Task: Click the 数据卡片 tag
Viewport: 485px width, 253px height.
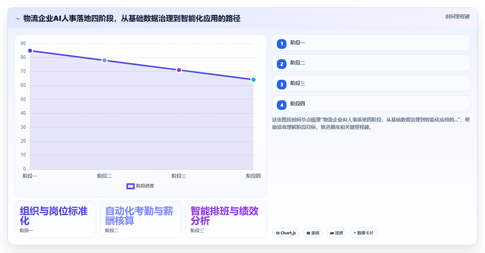Action: tap(364, 233)
